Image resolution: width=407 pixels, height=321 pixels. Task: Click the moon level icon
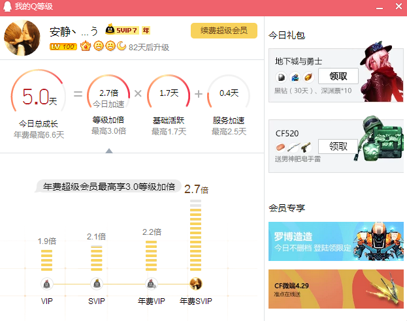[x=122, y=46]
